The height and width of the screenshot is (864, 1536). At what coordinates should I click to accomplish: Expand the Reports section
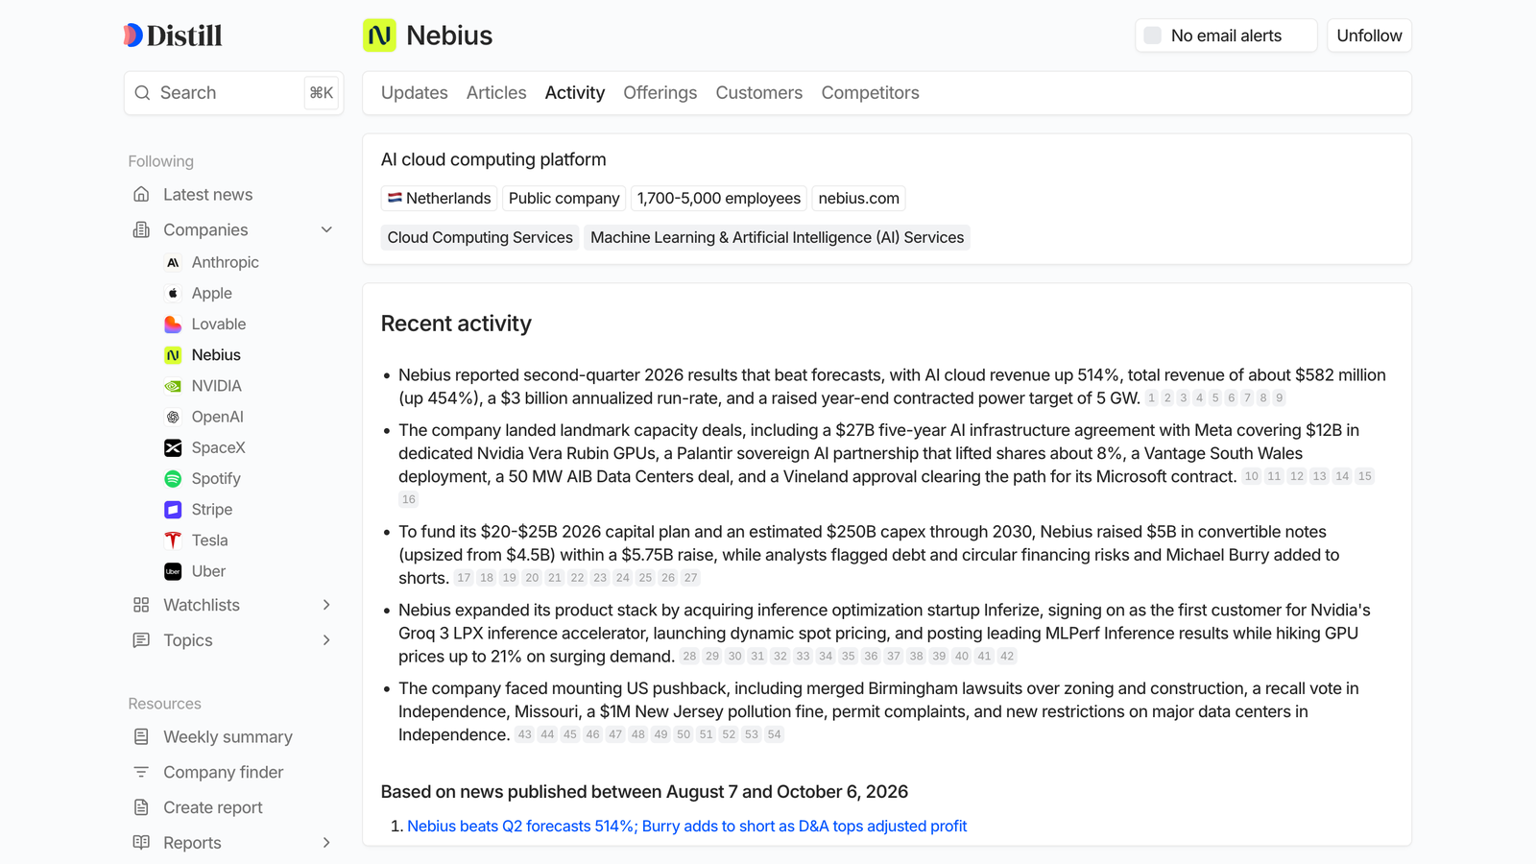pos(326,843)
